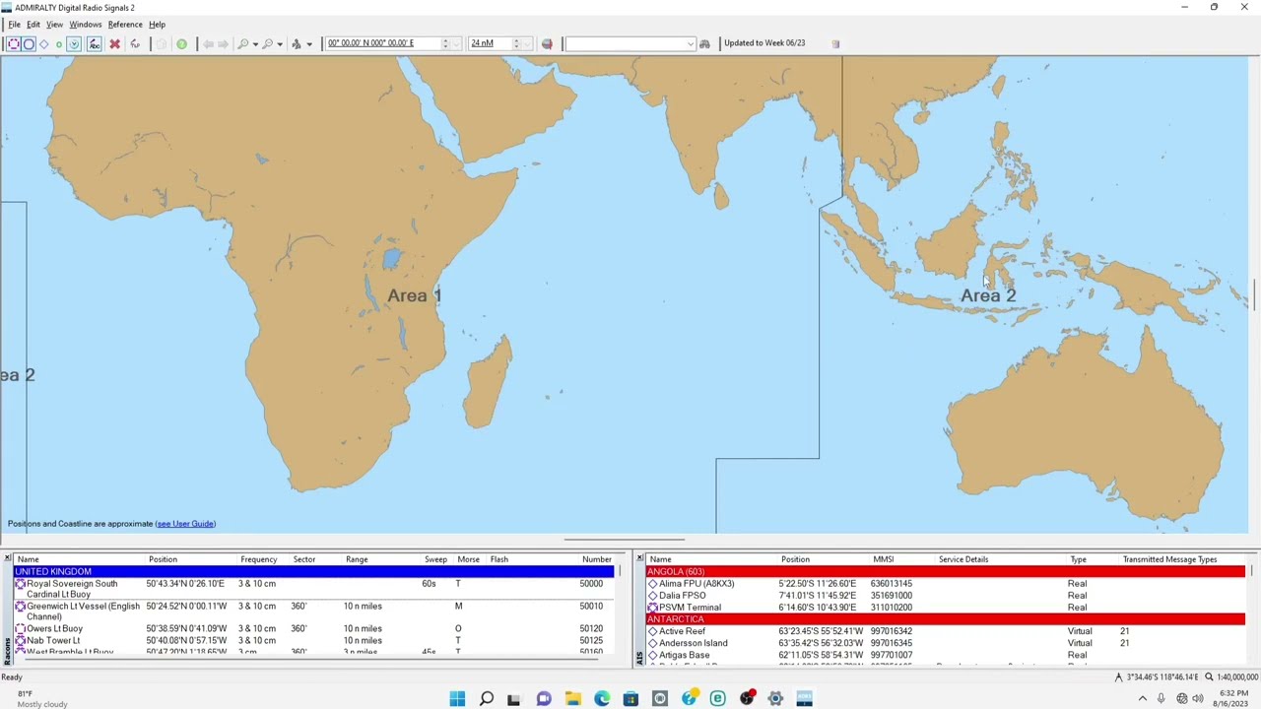Click Area 1 label on the map

pos(415,295)
